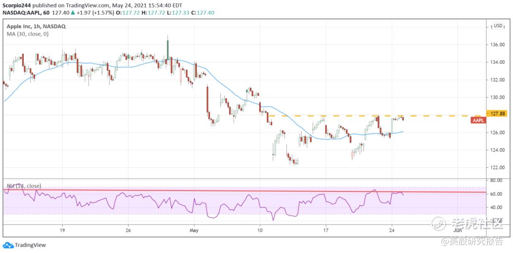Click the date label 24 on time axis
The height and width of the screenshot is (253, 513).
point(392,230)
